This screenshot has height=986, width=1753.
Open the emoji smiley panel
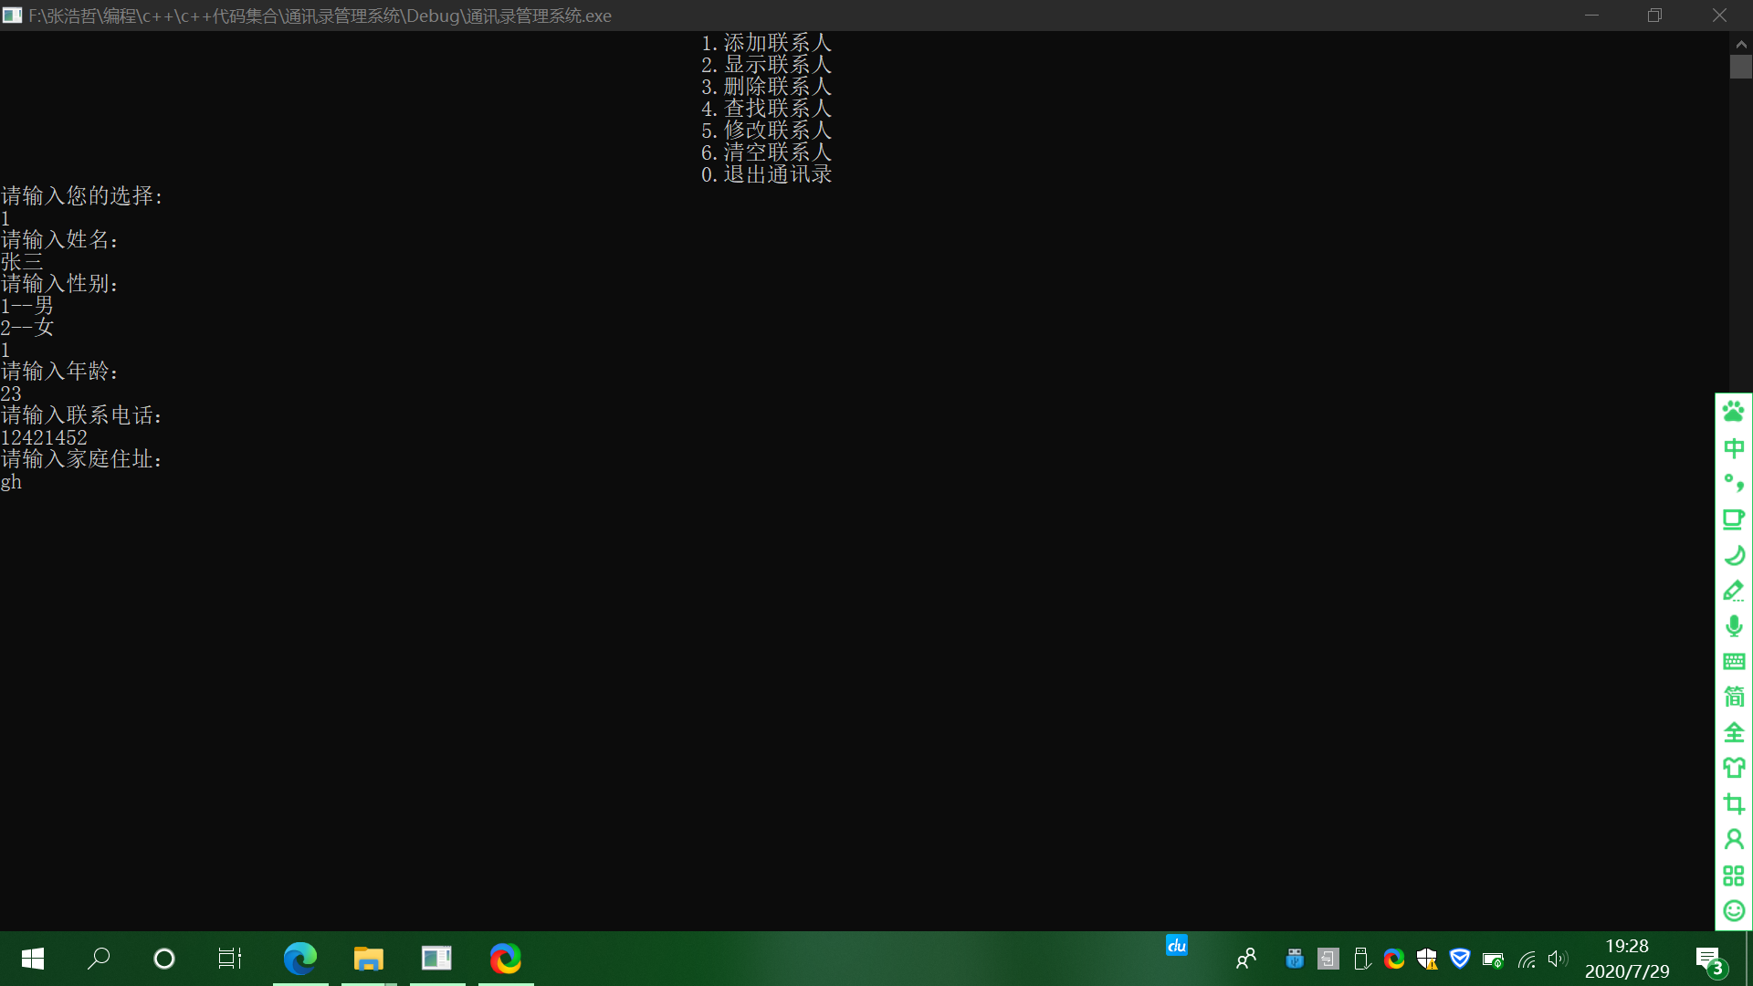[x=1733, y=910]
